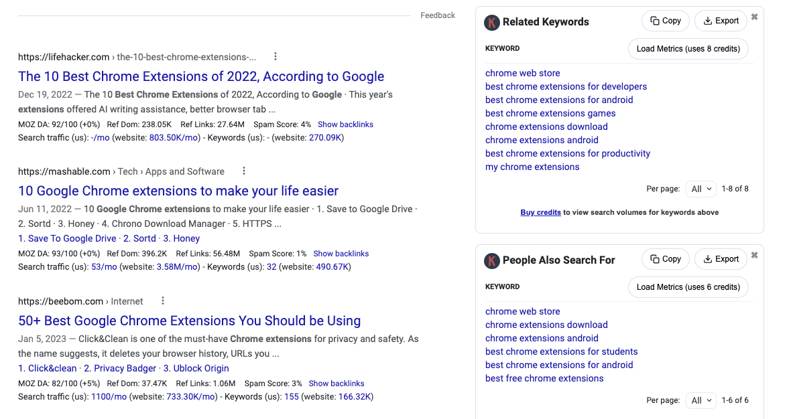Click the K logo beside People Also Search For
This screenshot has width=791, height=419.
tap(492, 260)
